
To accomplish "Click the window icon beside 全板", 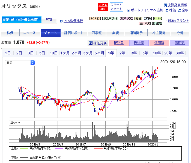I will (180, 11).
